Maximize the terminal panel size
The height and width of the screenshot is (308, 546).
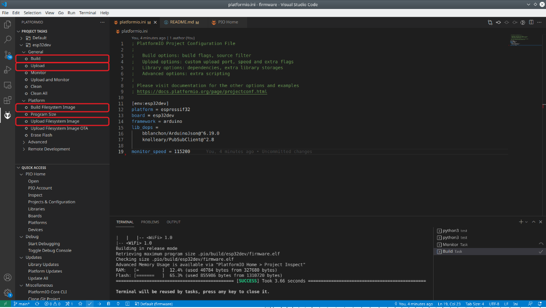click(x=533, y=222)
